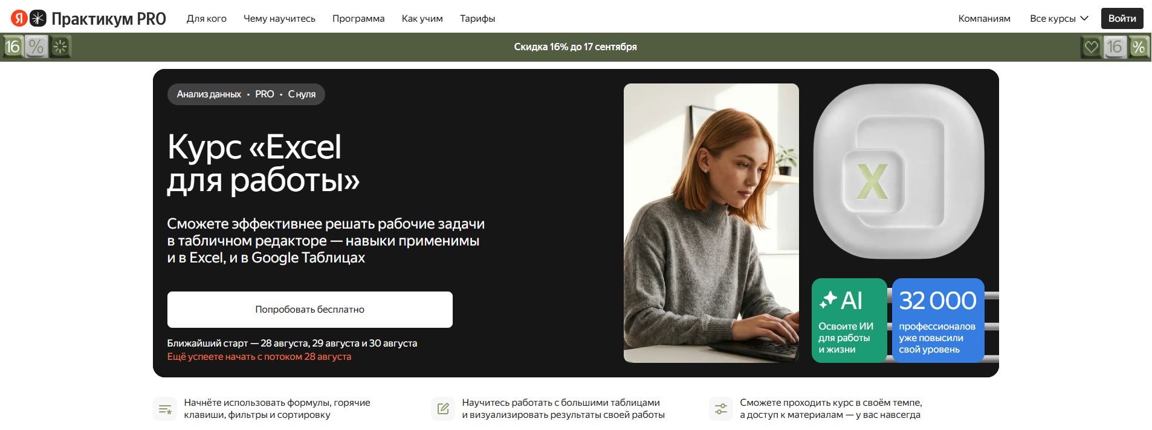
Task: Click the С нуля tag
Action: (x=302, y=94)
